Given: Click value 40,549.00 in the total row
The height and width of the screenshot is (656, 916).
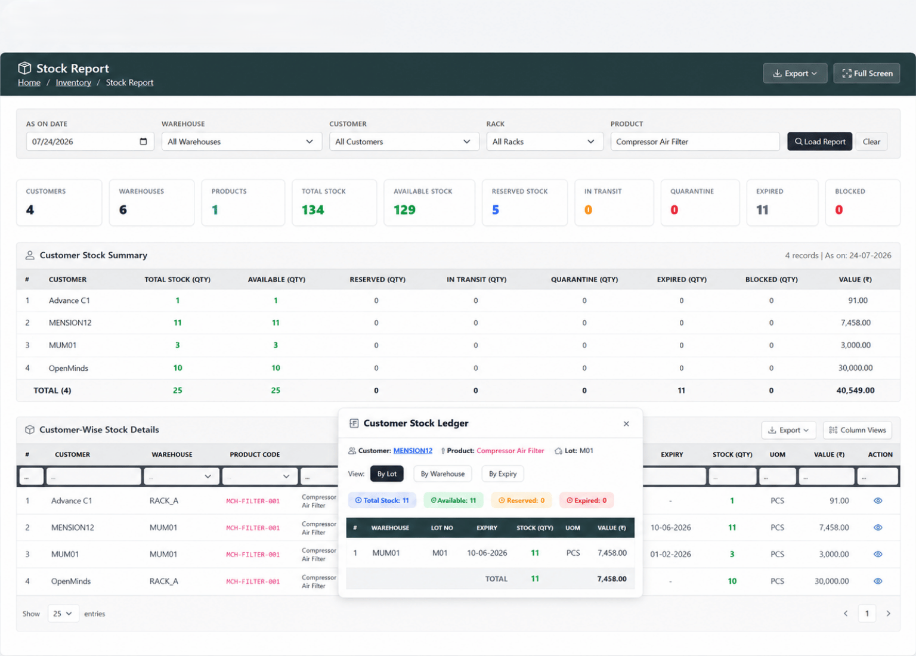Looking at the screenshot, I should (855, 391).
